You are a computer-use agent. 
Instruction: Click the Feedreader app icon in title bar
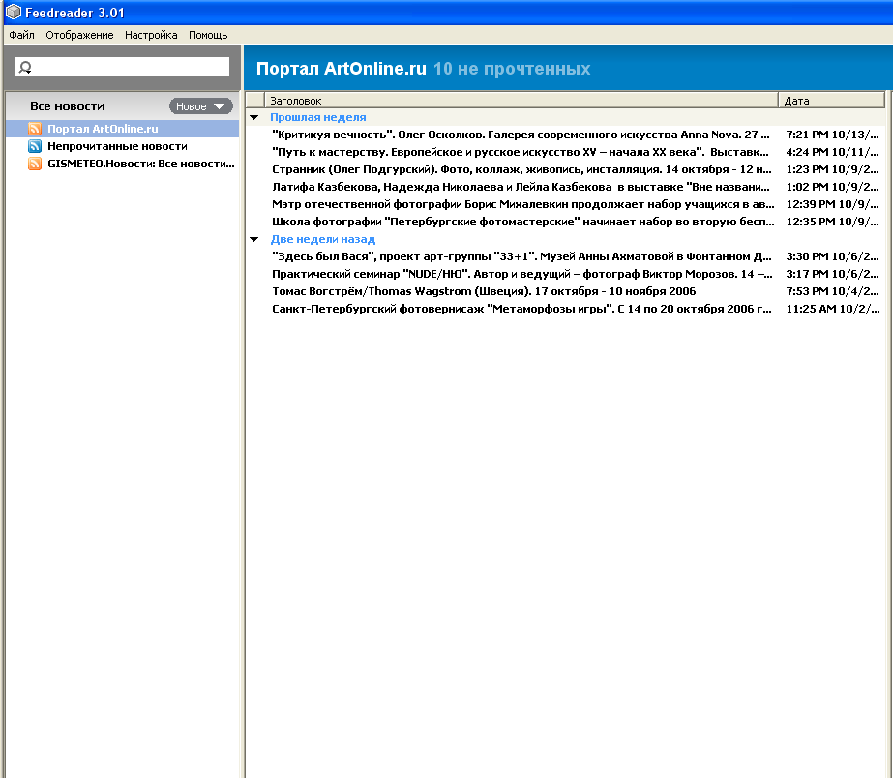14,12
